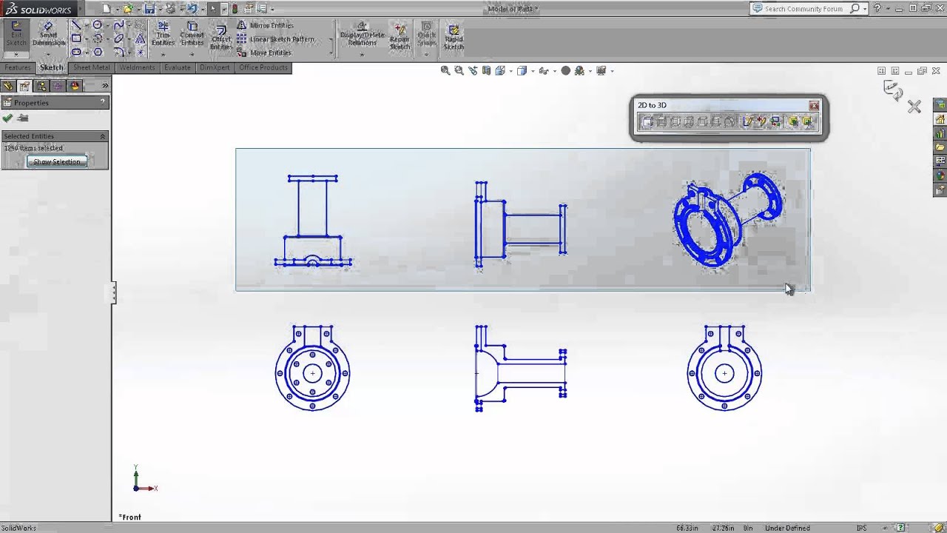Screen dimensions: 947x533
Task: Click the Exit Sketch button
Action: [x=16, y=35]
